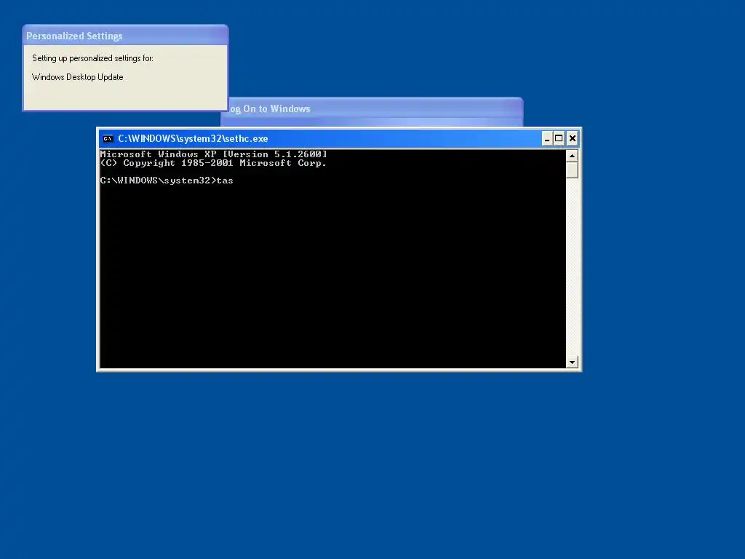Click the 'Windows Desktop Update' text
Viewport: 745px width, 559px height.
point(77,77)
